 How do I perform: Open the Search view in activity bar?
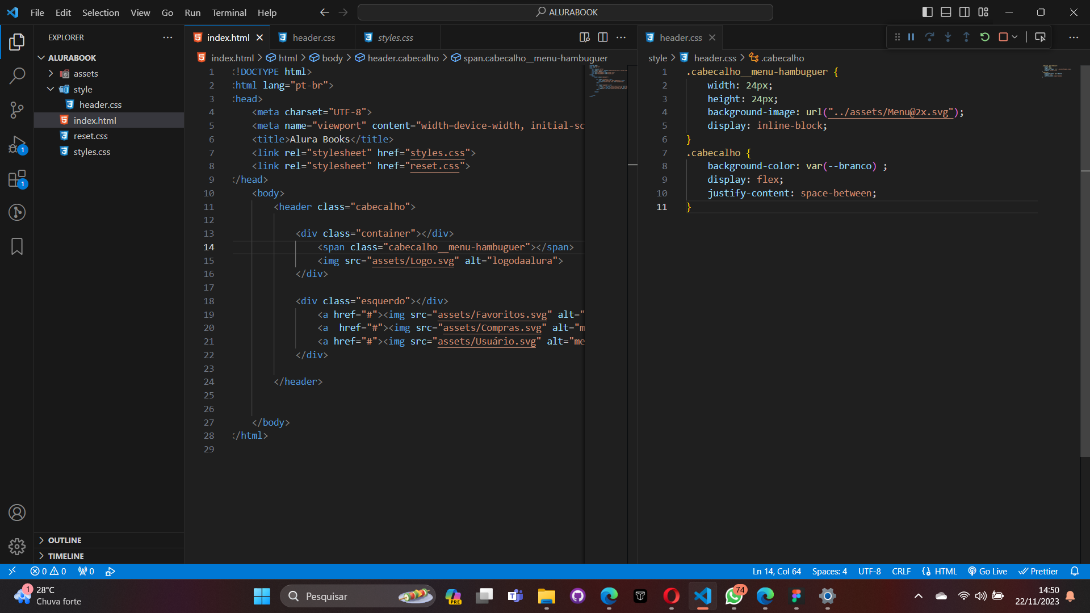coord(17,76)
